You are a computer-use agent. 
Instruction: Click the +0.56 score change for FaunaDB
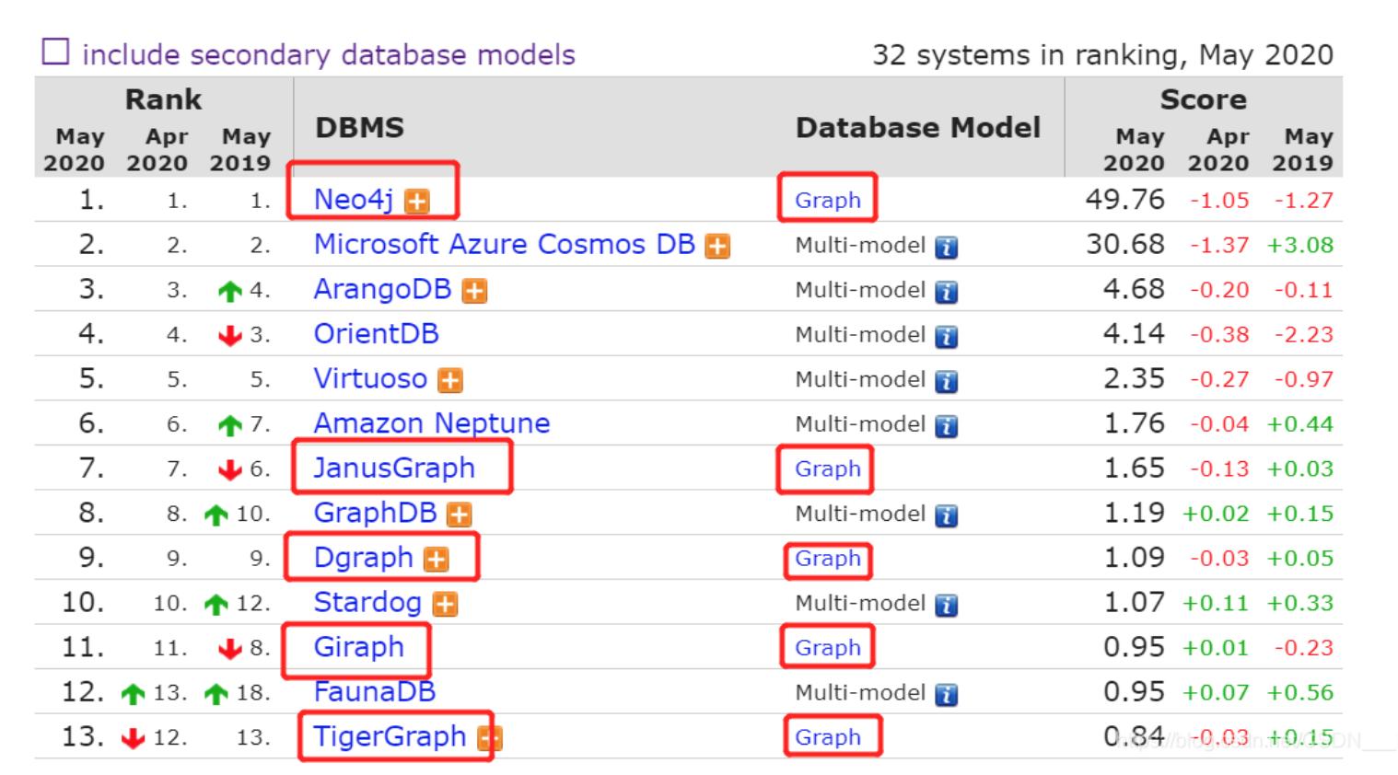click(1299, 692)
